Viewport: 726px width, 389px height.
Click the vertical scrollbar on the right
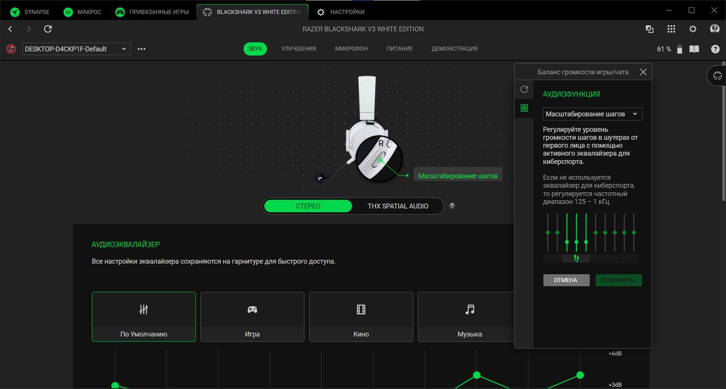tap(724, 131)
